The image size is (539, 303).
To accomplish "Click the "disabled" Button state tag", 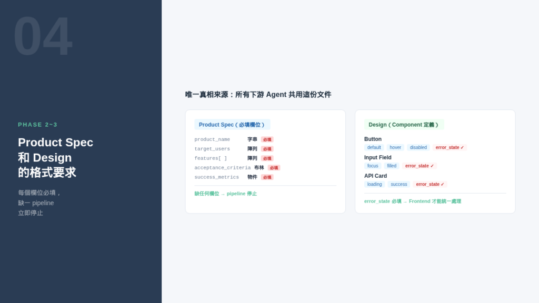I will (x=418, y=148).
